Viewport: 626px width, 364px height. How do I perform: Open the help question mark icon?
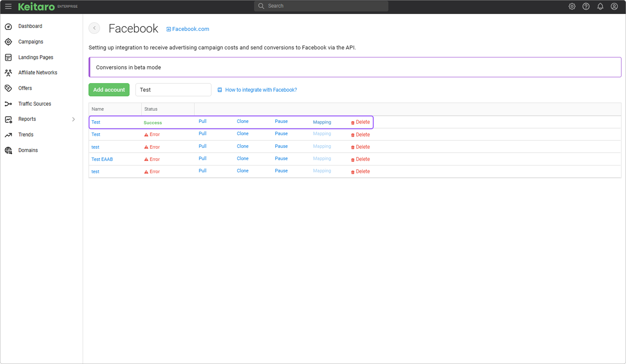click(x=586, y=6)
